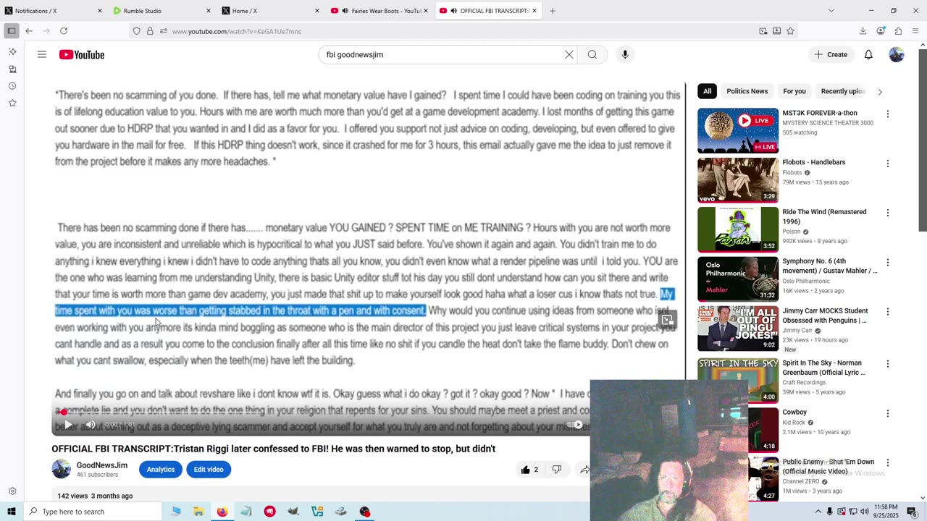Go back one page in Firefox
The height and width of the screenshot is (521, 927).
click(x=29, y=31)
